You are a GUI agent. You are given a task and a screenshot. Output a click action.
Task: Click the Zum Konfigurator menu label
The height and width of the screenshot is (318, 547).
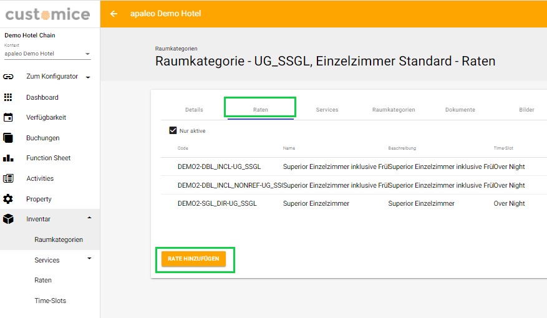(x=52, y=76)
